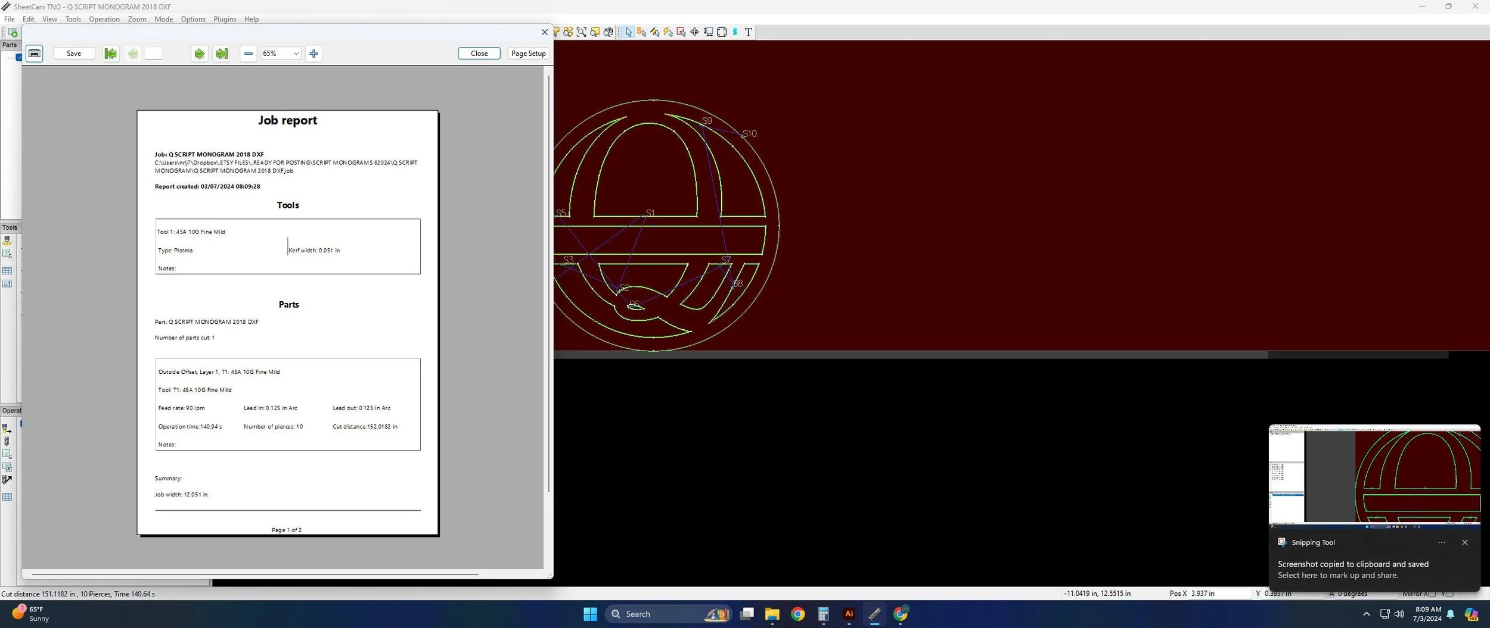Open Adobe Illustrator from taskbar

tap(849, 614)
